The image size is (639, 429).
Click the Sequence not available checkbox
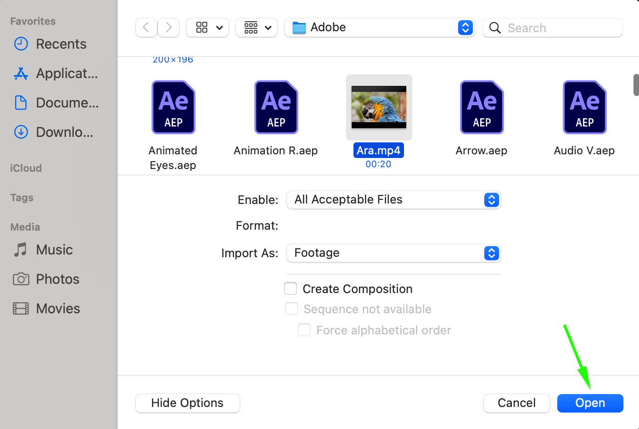tap(291, 309)
